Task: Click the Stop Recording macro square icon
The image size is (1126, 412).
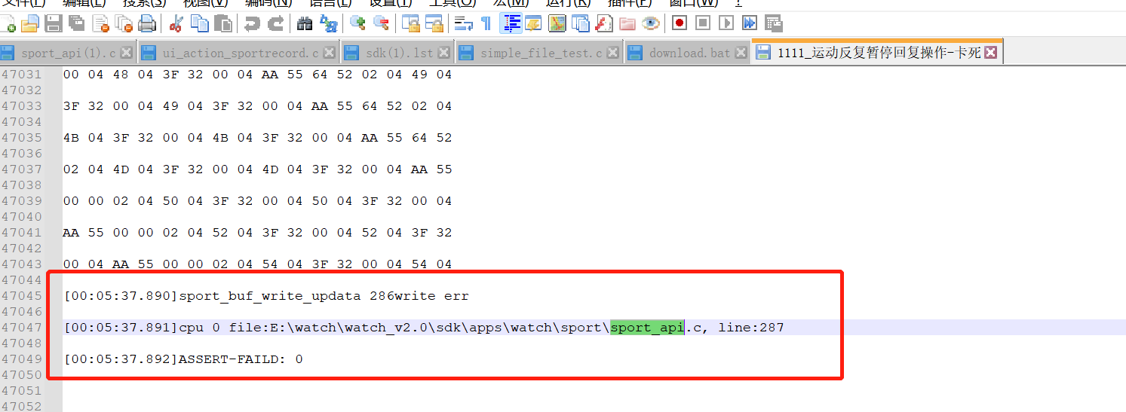Action: [703, 24]
